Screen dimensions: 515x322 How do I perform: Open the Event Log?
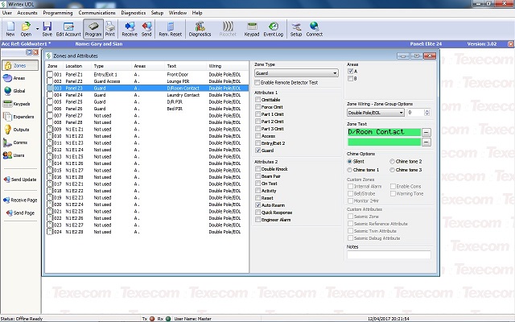coord(273,28)
